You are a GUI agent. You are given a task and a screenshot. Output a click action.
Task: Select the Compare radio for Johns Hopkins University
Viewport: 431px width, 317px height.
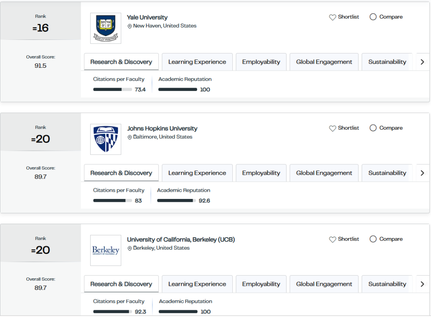[x=373, y=128]
